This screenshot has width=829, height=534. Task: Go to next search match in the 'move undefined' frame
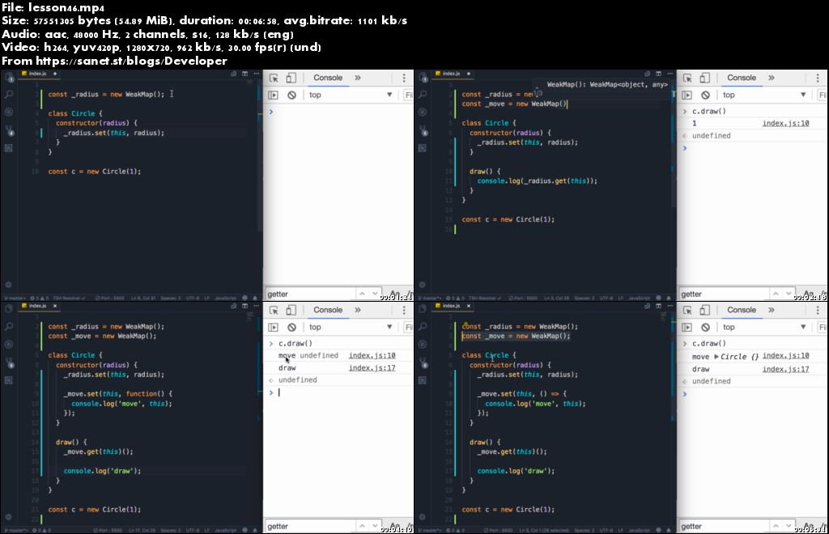click(375, 526)
